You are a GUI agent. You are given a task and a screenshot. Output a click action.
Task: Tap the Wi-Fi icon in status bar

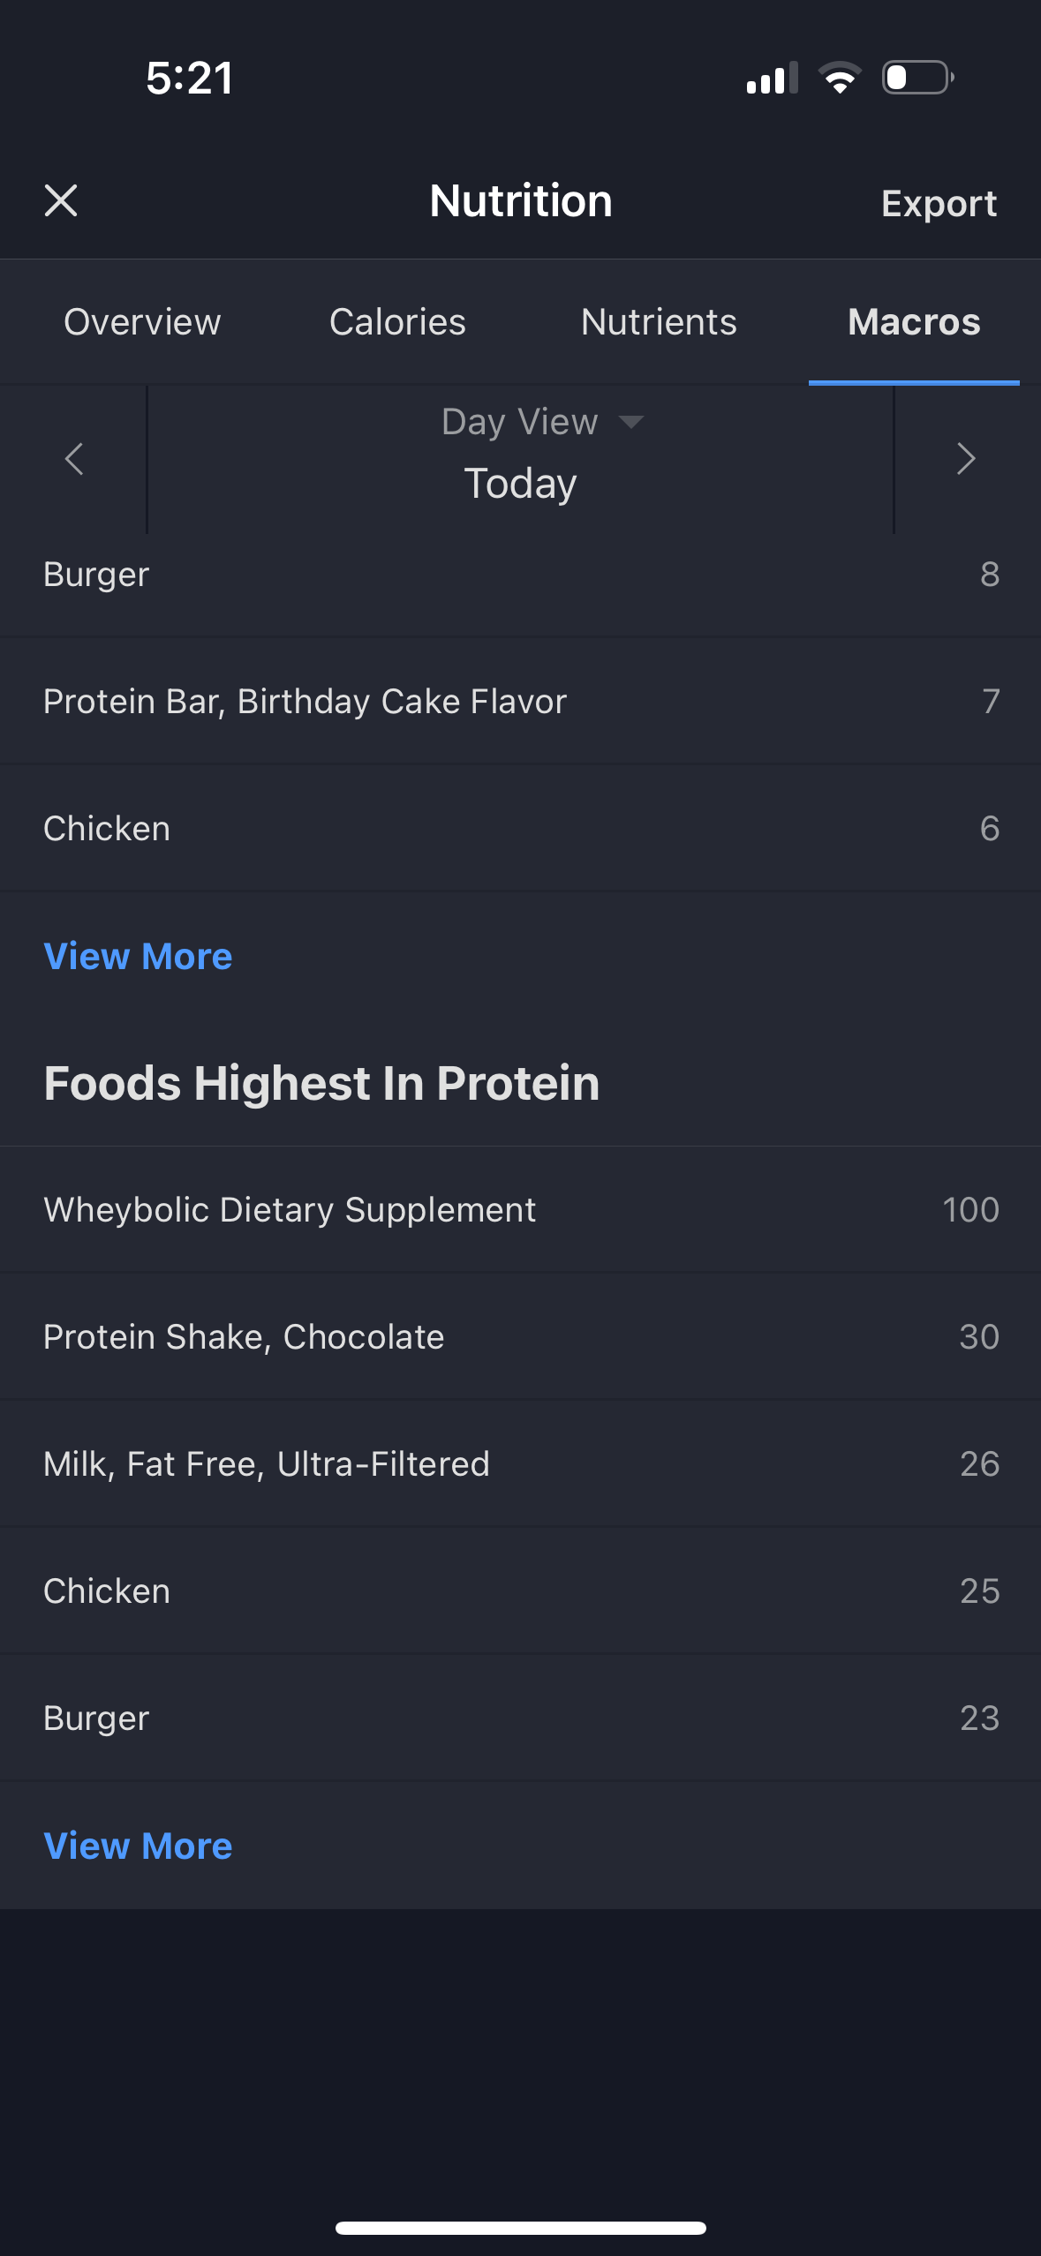click(x=840, y=78)
